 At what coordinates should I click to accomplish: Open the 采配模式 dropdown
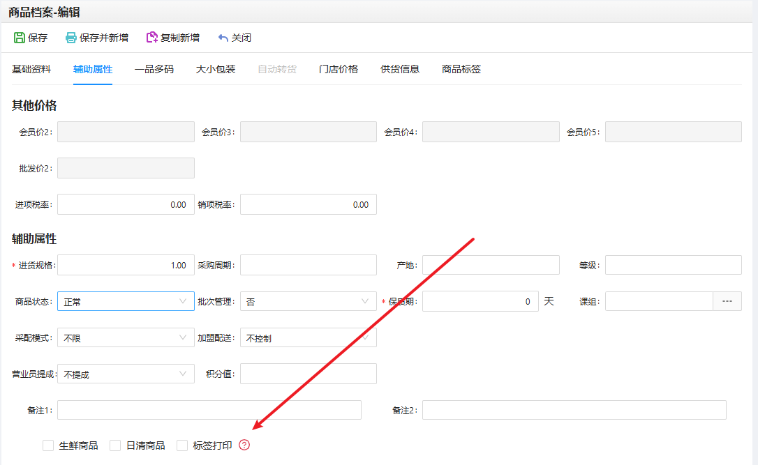(126, 337)
